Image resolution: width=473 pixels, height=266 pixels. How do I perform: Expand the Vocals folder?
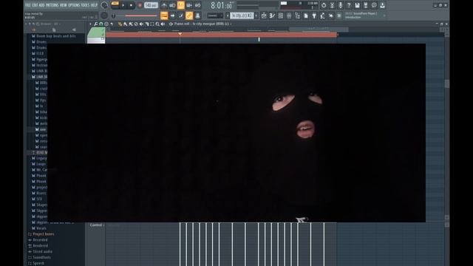(39, 228)
